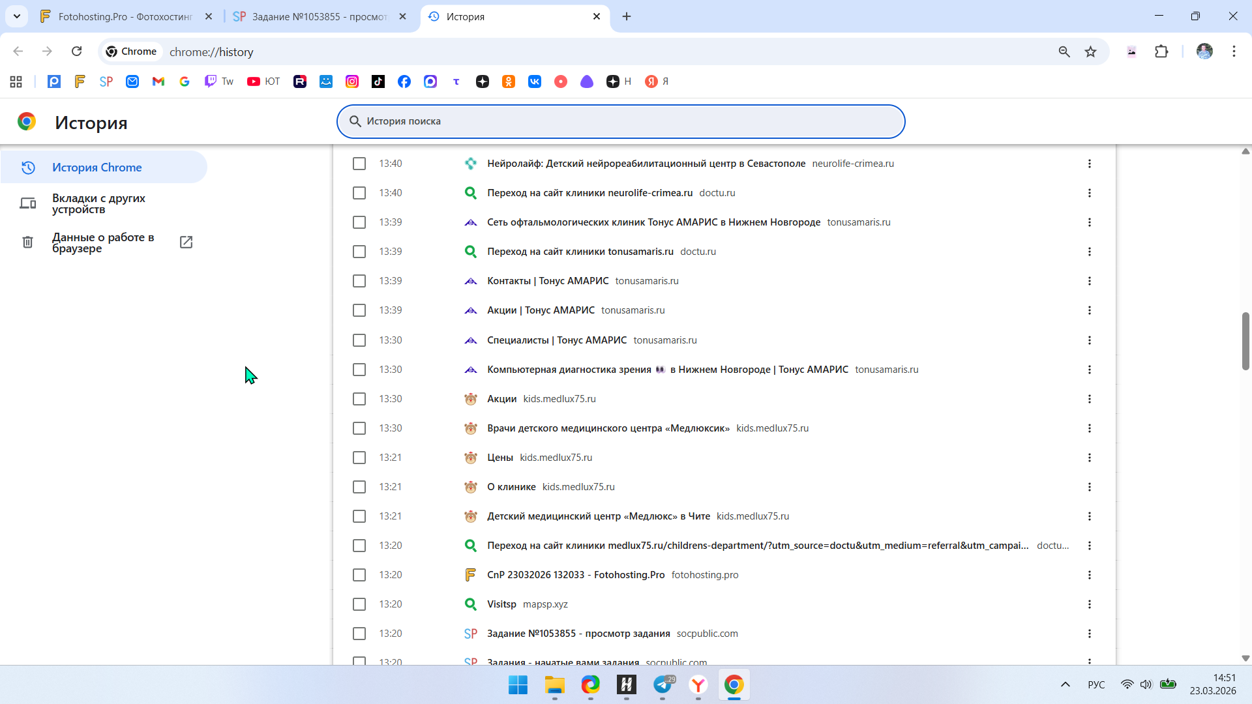Switch to the Fotohosting.Pro tab
1252x704 pixels.
[x=124, y=16]
